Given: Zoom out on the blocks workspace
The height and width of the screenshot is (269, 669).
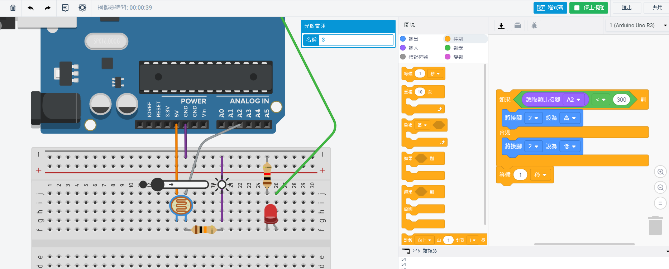Looking at the screenshot, I should [660, 187].
